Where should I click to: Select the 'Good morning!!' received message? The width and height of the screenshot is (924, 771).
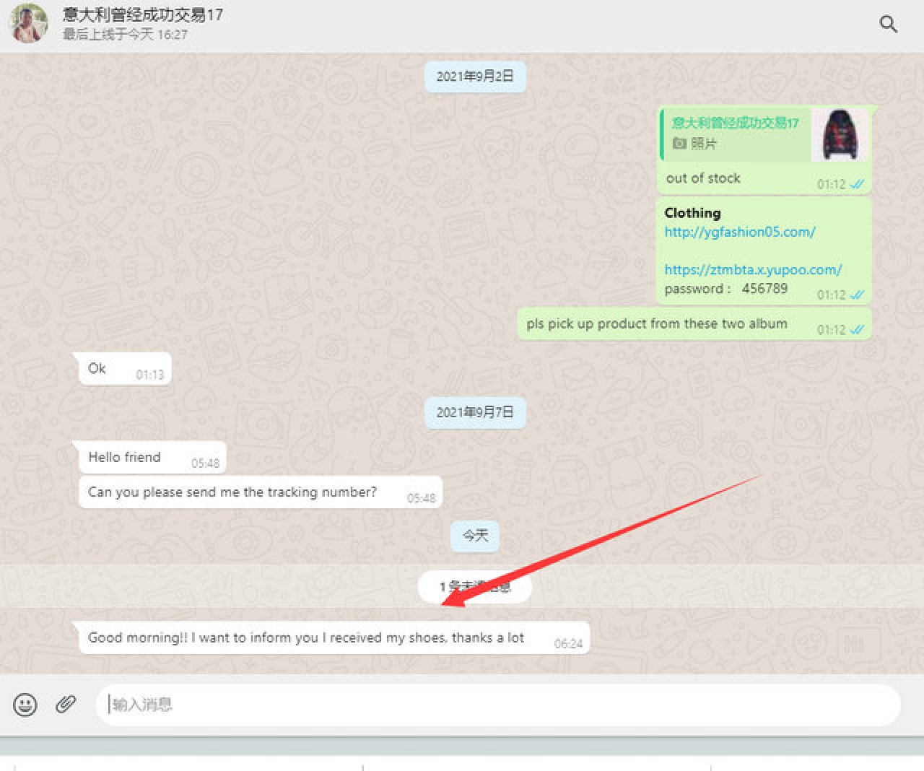[x=305, y=638]
